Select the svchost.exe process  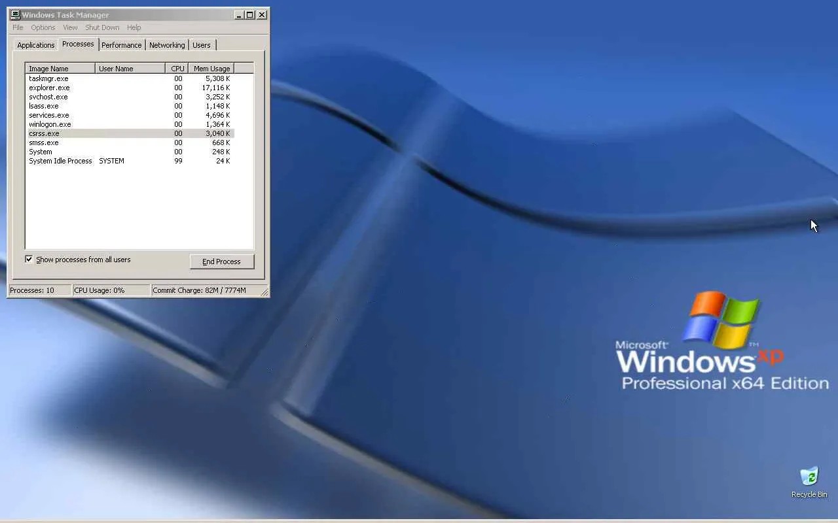[x=130, y=97]
